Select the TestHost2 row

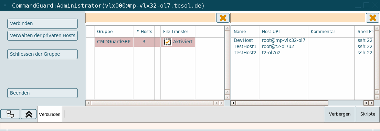pos(303,53)
